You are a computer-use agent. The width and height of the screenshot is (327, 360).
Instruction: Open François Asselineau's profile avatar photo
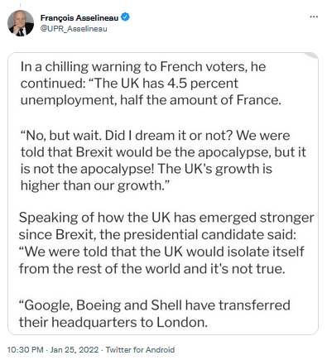pos(21,23)
